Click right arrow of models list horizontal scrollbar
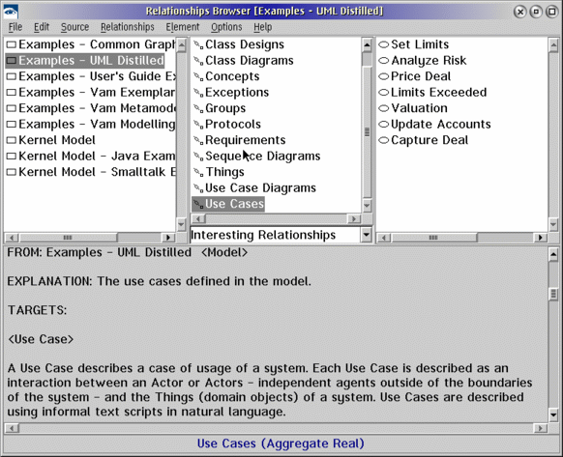Viewport: 563px width, 457px height. pyautogui.click(x=168, y=238)
